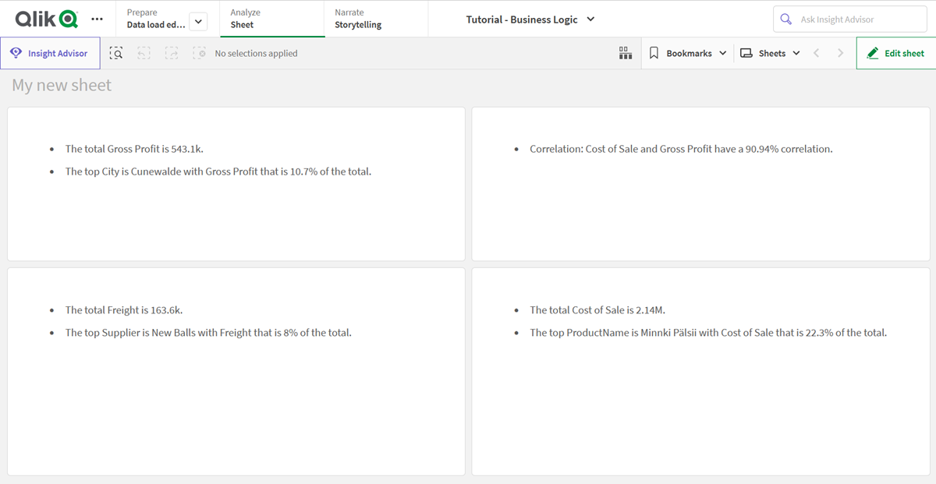This screenshot has height=484, width=936.
Task: Click the clear all selections icon
Action: (200, 53)
